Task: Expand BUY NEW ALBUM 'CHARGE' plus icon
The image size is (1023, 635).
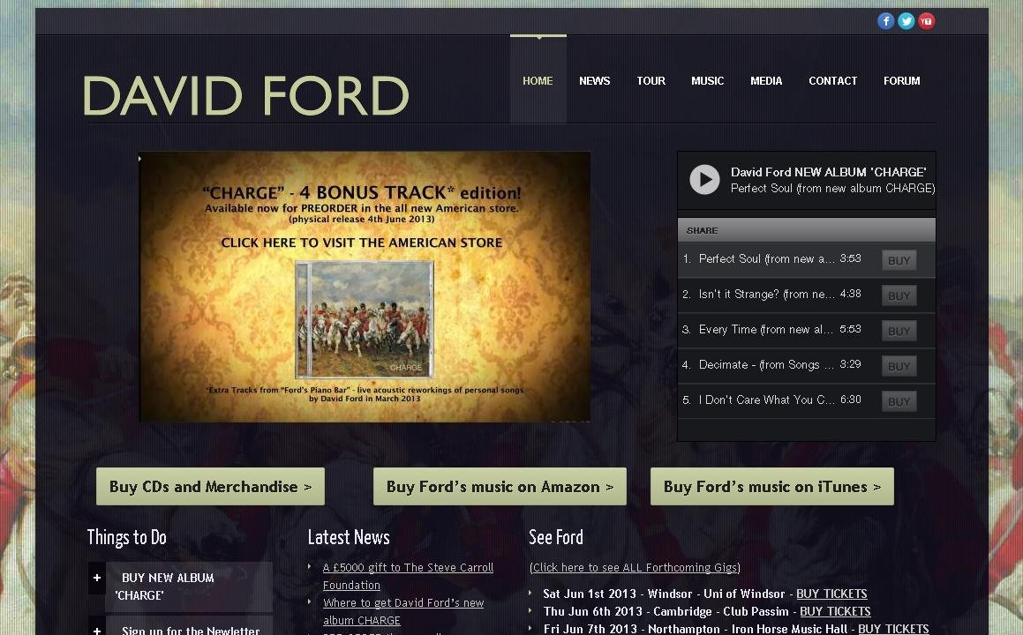Action: (x=96, y=578)
